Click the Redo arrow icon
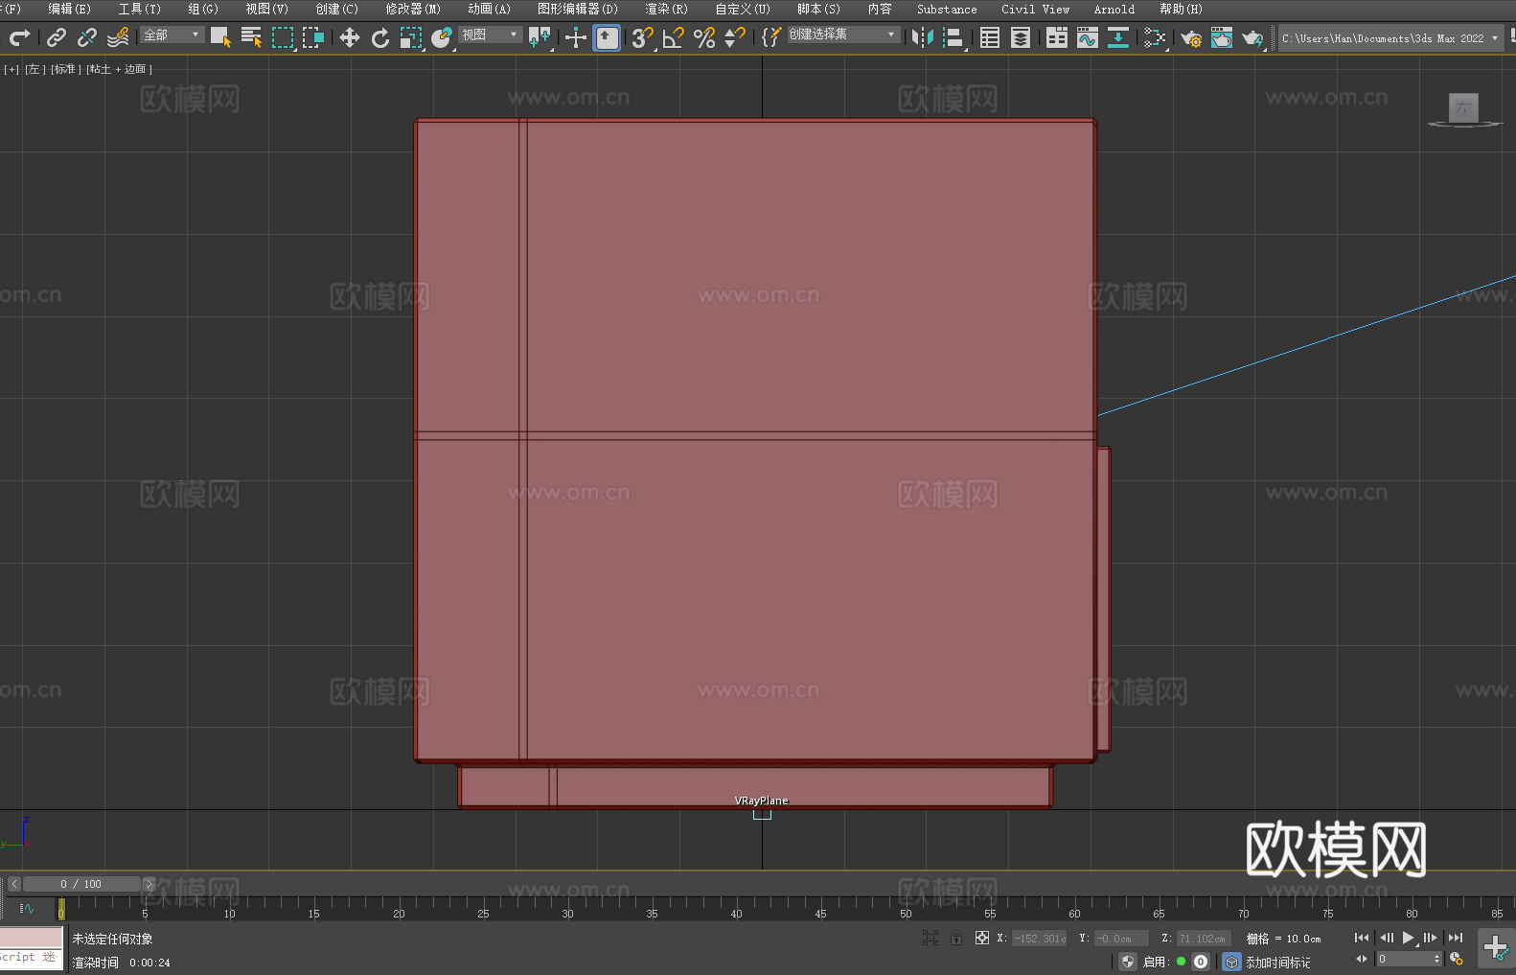This screenshot has width=1516, height=975. pos(19,37)
